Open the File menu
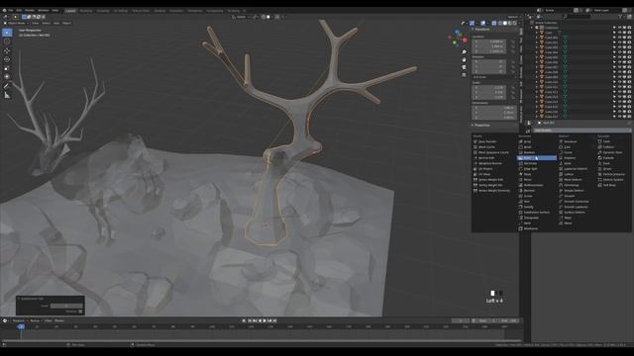This screenshot has height=356, width=634. [x=11, y=10]
